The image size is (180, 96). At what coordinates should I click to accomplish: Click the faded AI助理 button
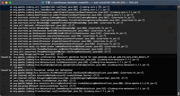(x=161, y=7)
